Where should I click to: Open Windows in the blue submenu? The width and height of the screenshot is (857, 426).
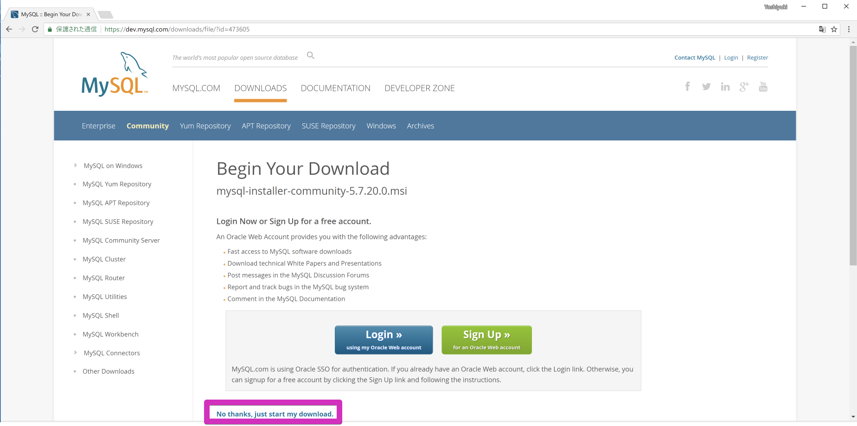[381, 126]
